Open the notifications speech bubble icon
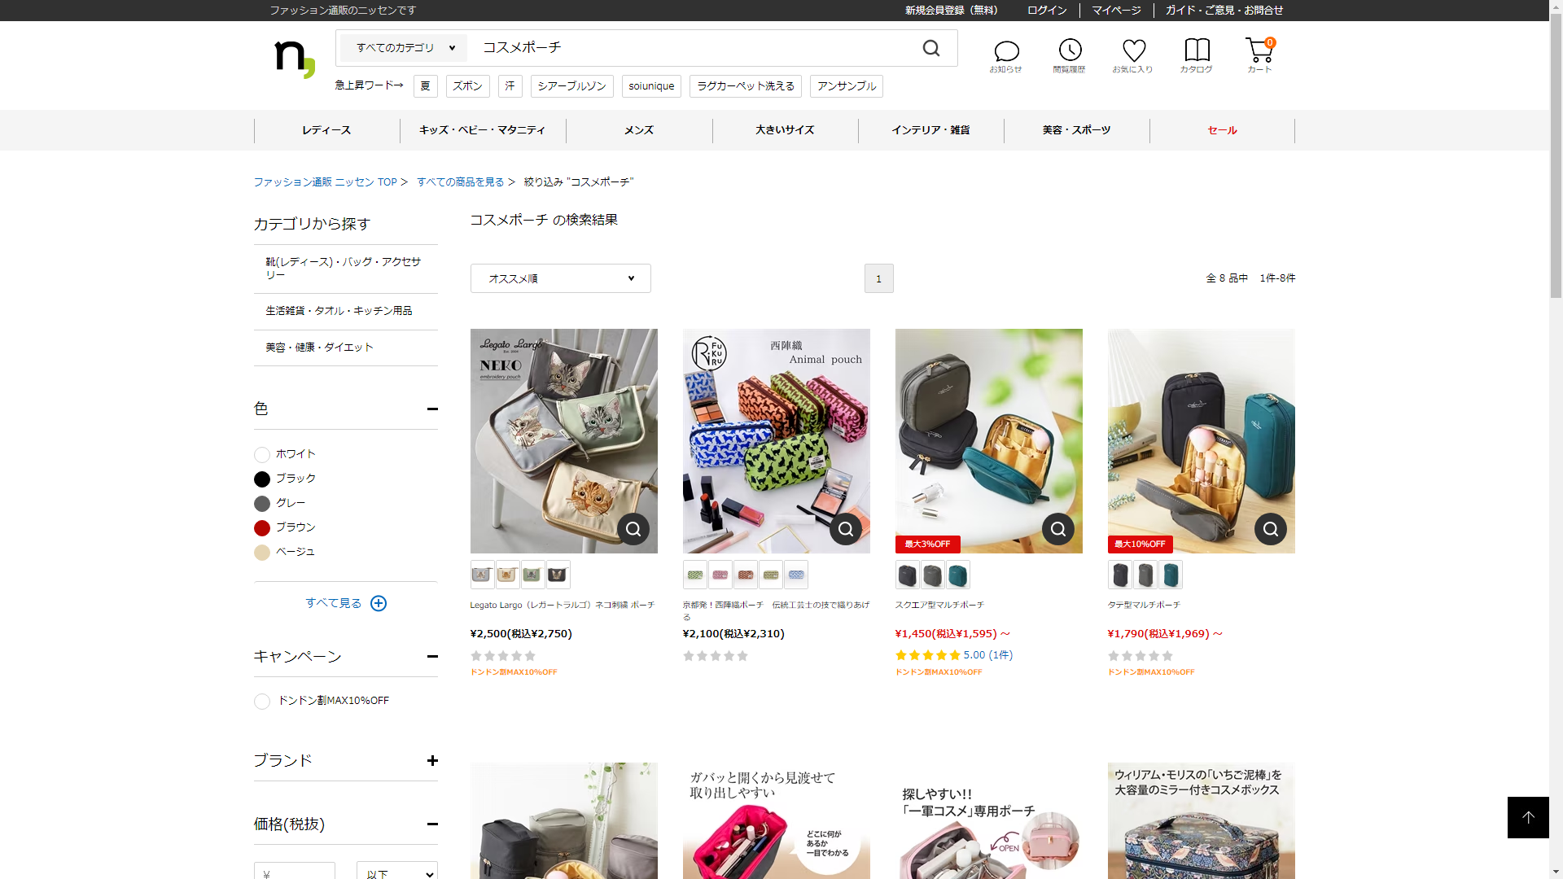The width and height of the screenshot is (1563, 879). click(1006, 55)
